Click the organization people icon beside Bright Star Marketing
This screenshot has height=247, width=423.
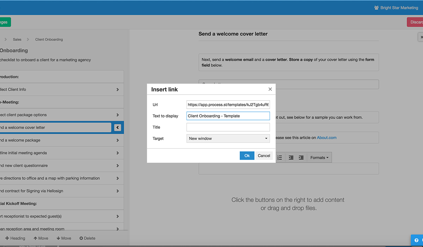[x=376, y=8]
